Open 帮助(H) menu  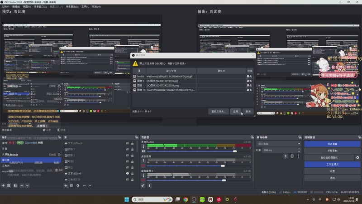tap(96, 7)
